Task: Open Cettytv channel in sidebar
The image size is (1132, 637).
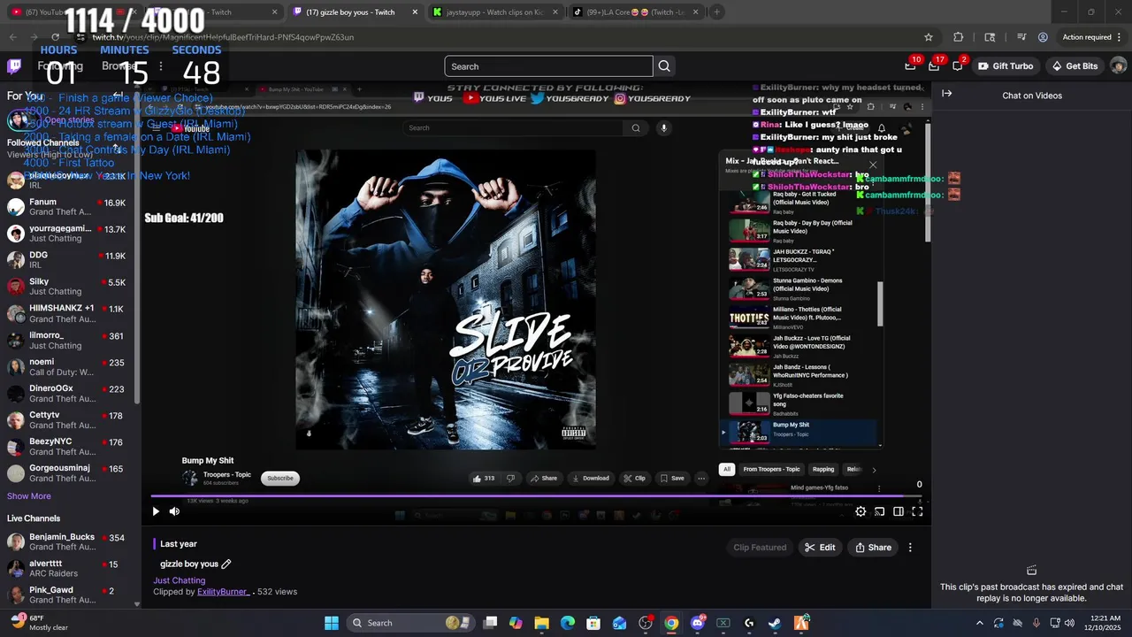Action: point(67,420)
